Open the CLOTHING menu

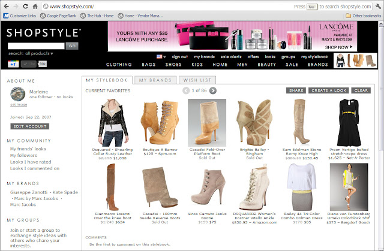(119, 65)
